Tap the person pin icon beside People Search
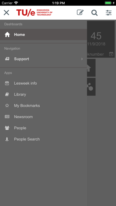The height and width of the screenshot is (206, 116). click(7, 139)
